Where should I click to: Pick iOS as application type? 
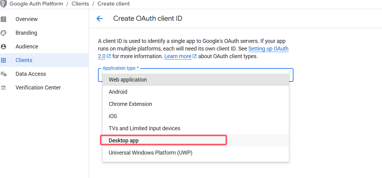(196, 116)
